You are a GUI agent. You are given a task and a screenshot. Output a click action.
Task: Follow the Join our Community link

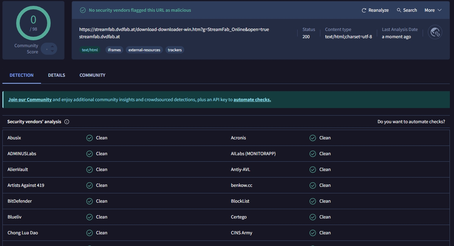click(30, 100)
